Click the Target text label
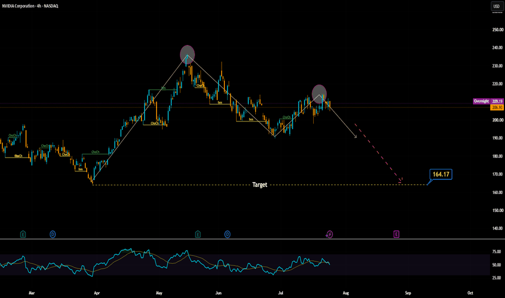 pyautogui.click(x=260, y=185)
